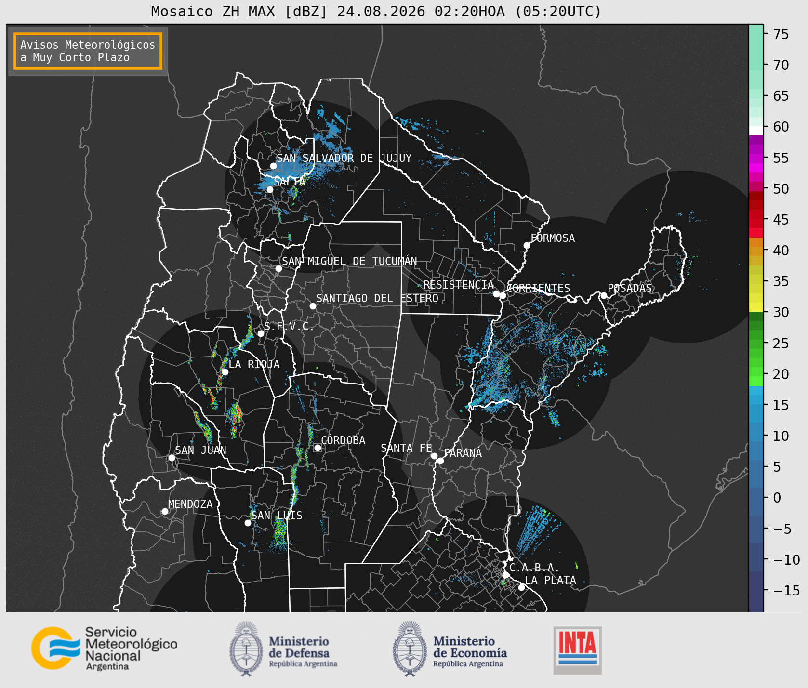Select the Formosa city marker dot

click(x=527, y=245)
